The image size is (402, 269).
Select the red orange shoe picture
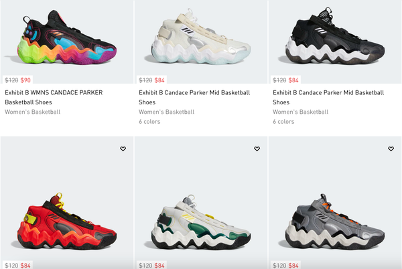[x=67, y=221]
